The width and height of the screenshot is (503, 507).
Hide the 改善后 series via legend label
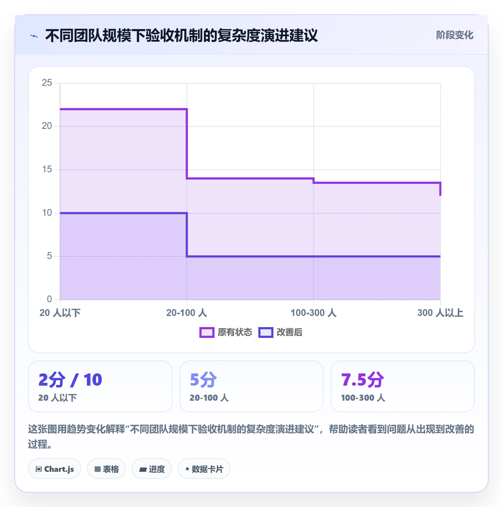coord(289,332)
